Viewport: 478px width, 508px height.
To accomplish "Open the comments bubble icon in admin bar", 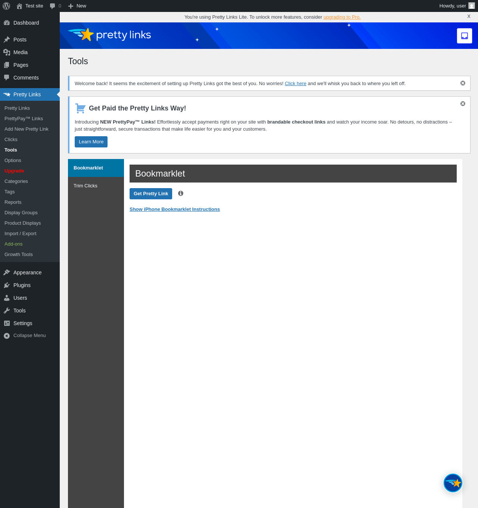I will 53,6.
